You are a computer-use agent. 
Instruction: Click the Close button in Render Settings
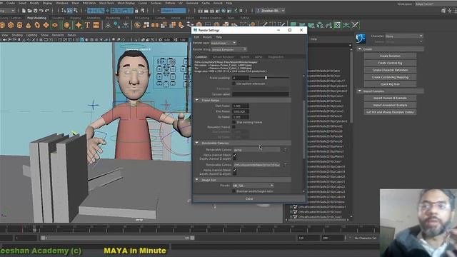click(249, 198)
